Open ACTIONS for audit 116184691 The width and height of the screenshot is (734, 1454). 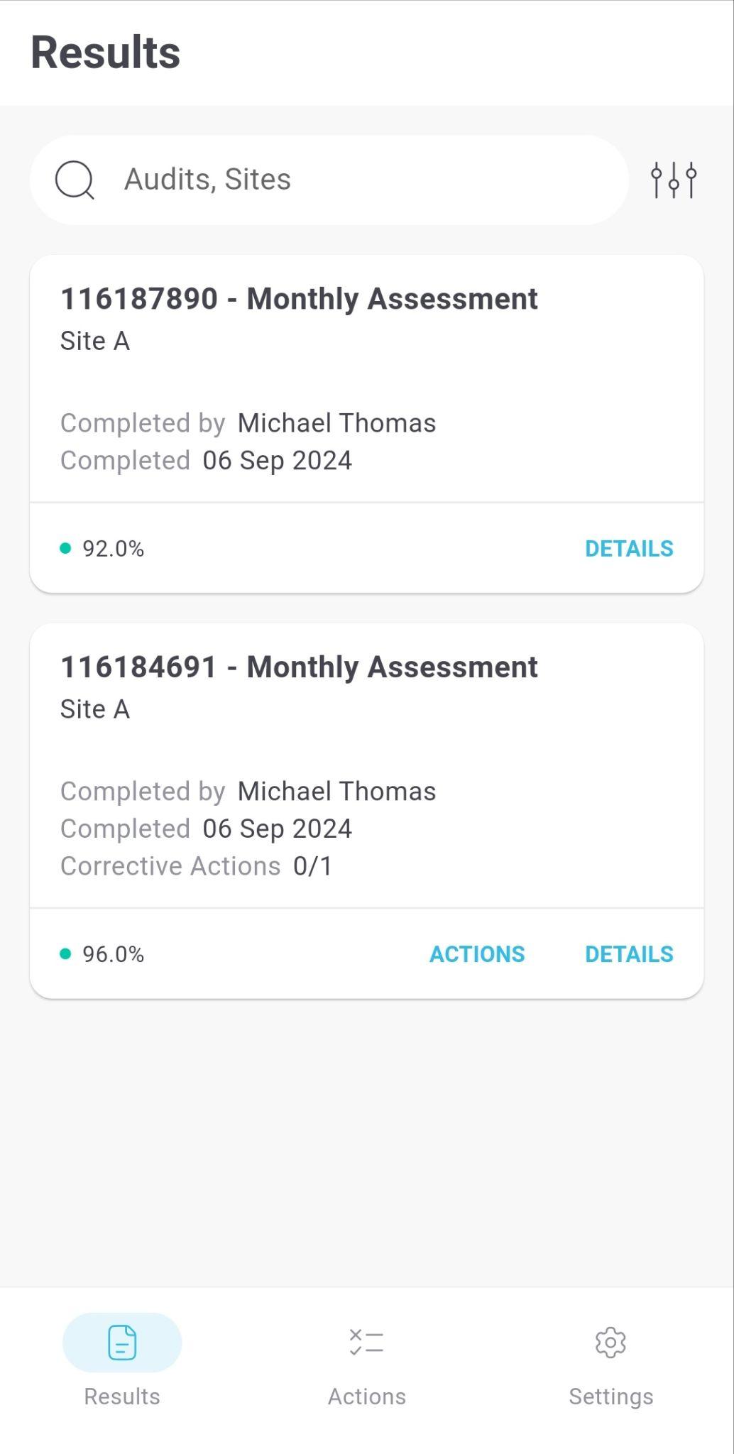click(477, 954)
